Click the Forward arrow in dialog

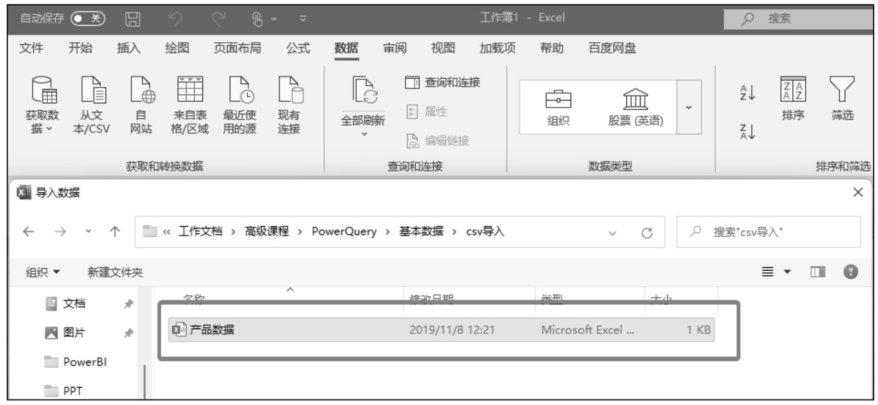pos(60,232)
